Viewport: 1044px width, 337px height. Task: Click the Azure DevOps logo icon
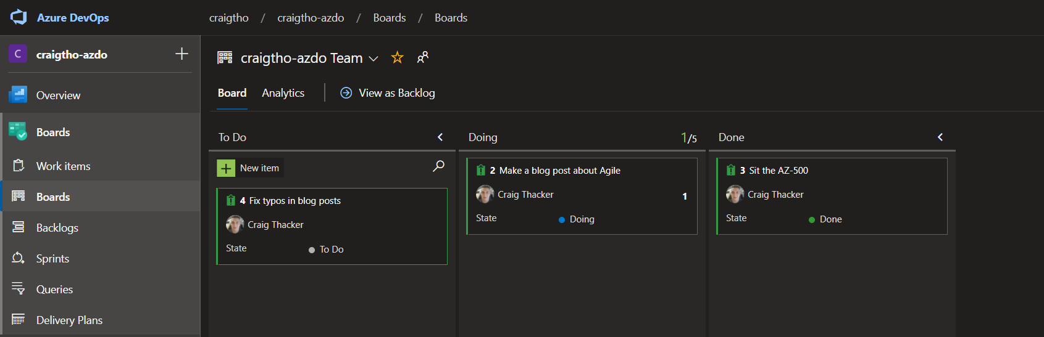pos(19,17)
